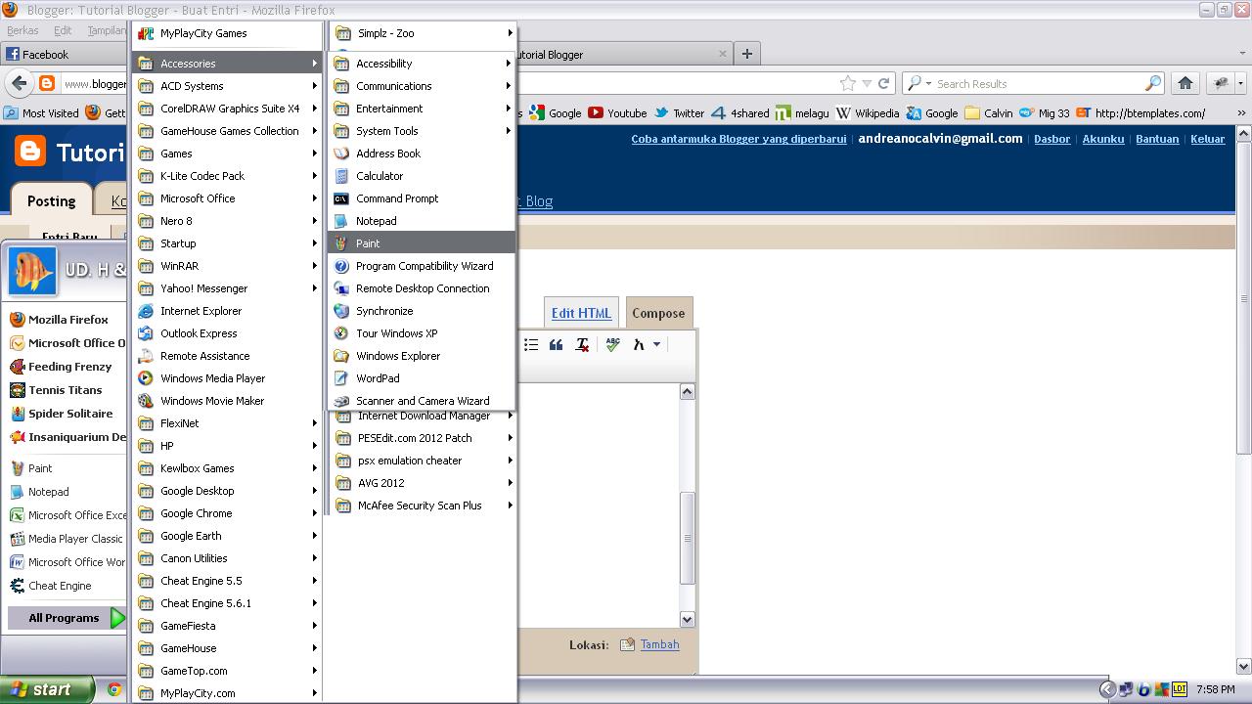This screenshot has height=704, width=1252.
Task: Open the Bantuan link in the header
Action: click(x=1157, y=139)
